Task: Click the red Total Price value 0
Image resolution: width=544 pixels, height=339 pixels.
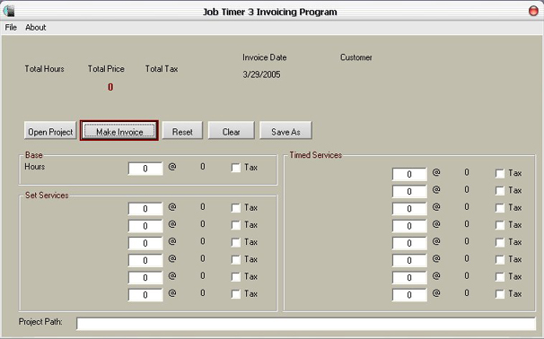Action: (x=110, y=87)
